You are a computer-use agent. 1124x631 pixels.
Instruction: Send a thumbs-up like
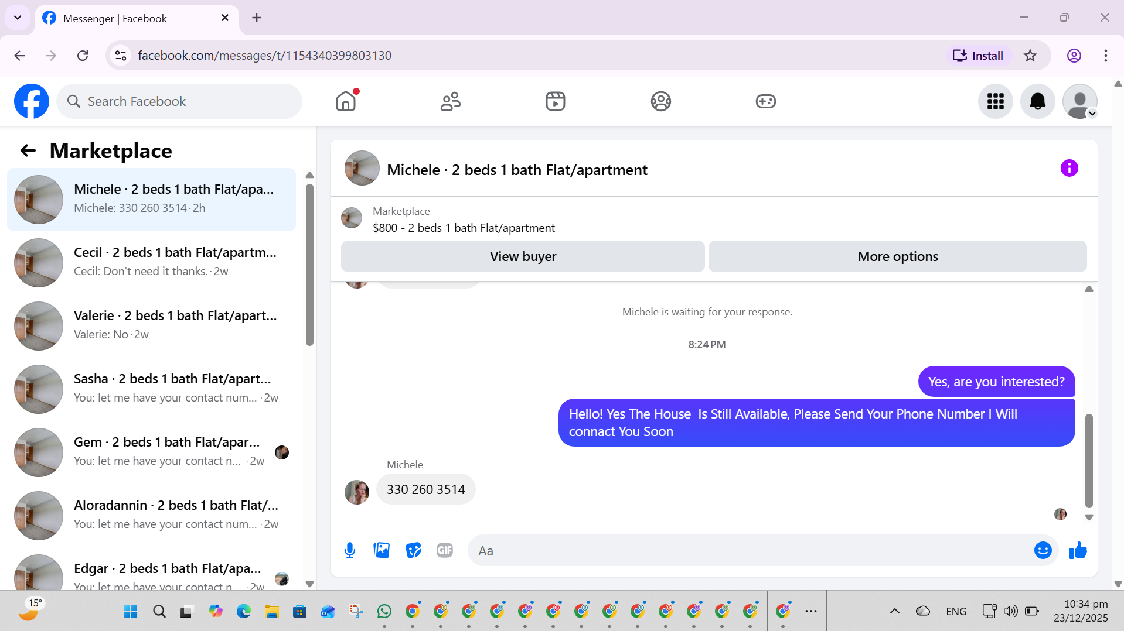coord(1078,550)
